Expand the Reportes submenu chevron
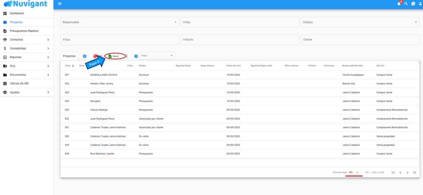This screenshot has width=423, height=195. tap(48, 57)
